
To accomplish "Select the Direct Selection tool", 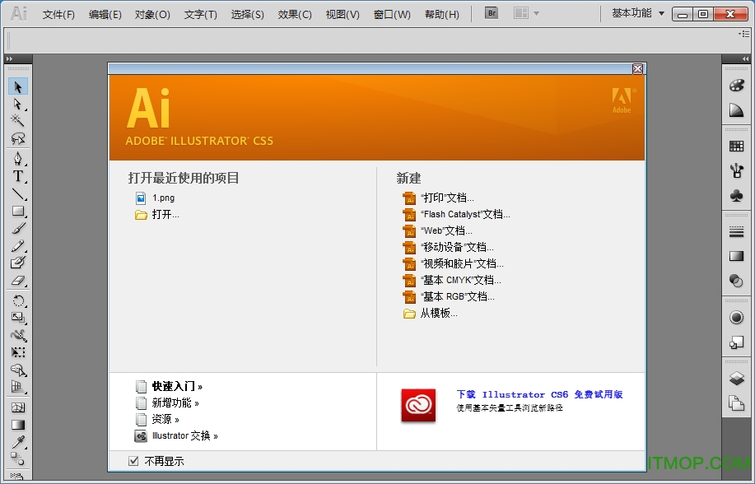I will click(x=18, y=104).
